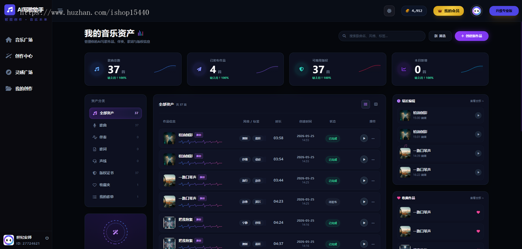This screenshot has width=522, height=249.
Task: Toggle the sidebar hamburger menu icon
Action: 60,11
